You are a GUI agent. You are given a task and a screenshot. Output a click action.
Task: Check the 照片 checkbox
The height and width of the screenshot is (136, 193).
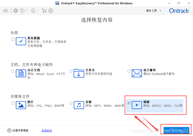click(x=13, y=103)
